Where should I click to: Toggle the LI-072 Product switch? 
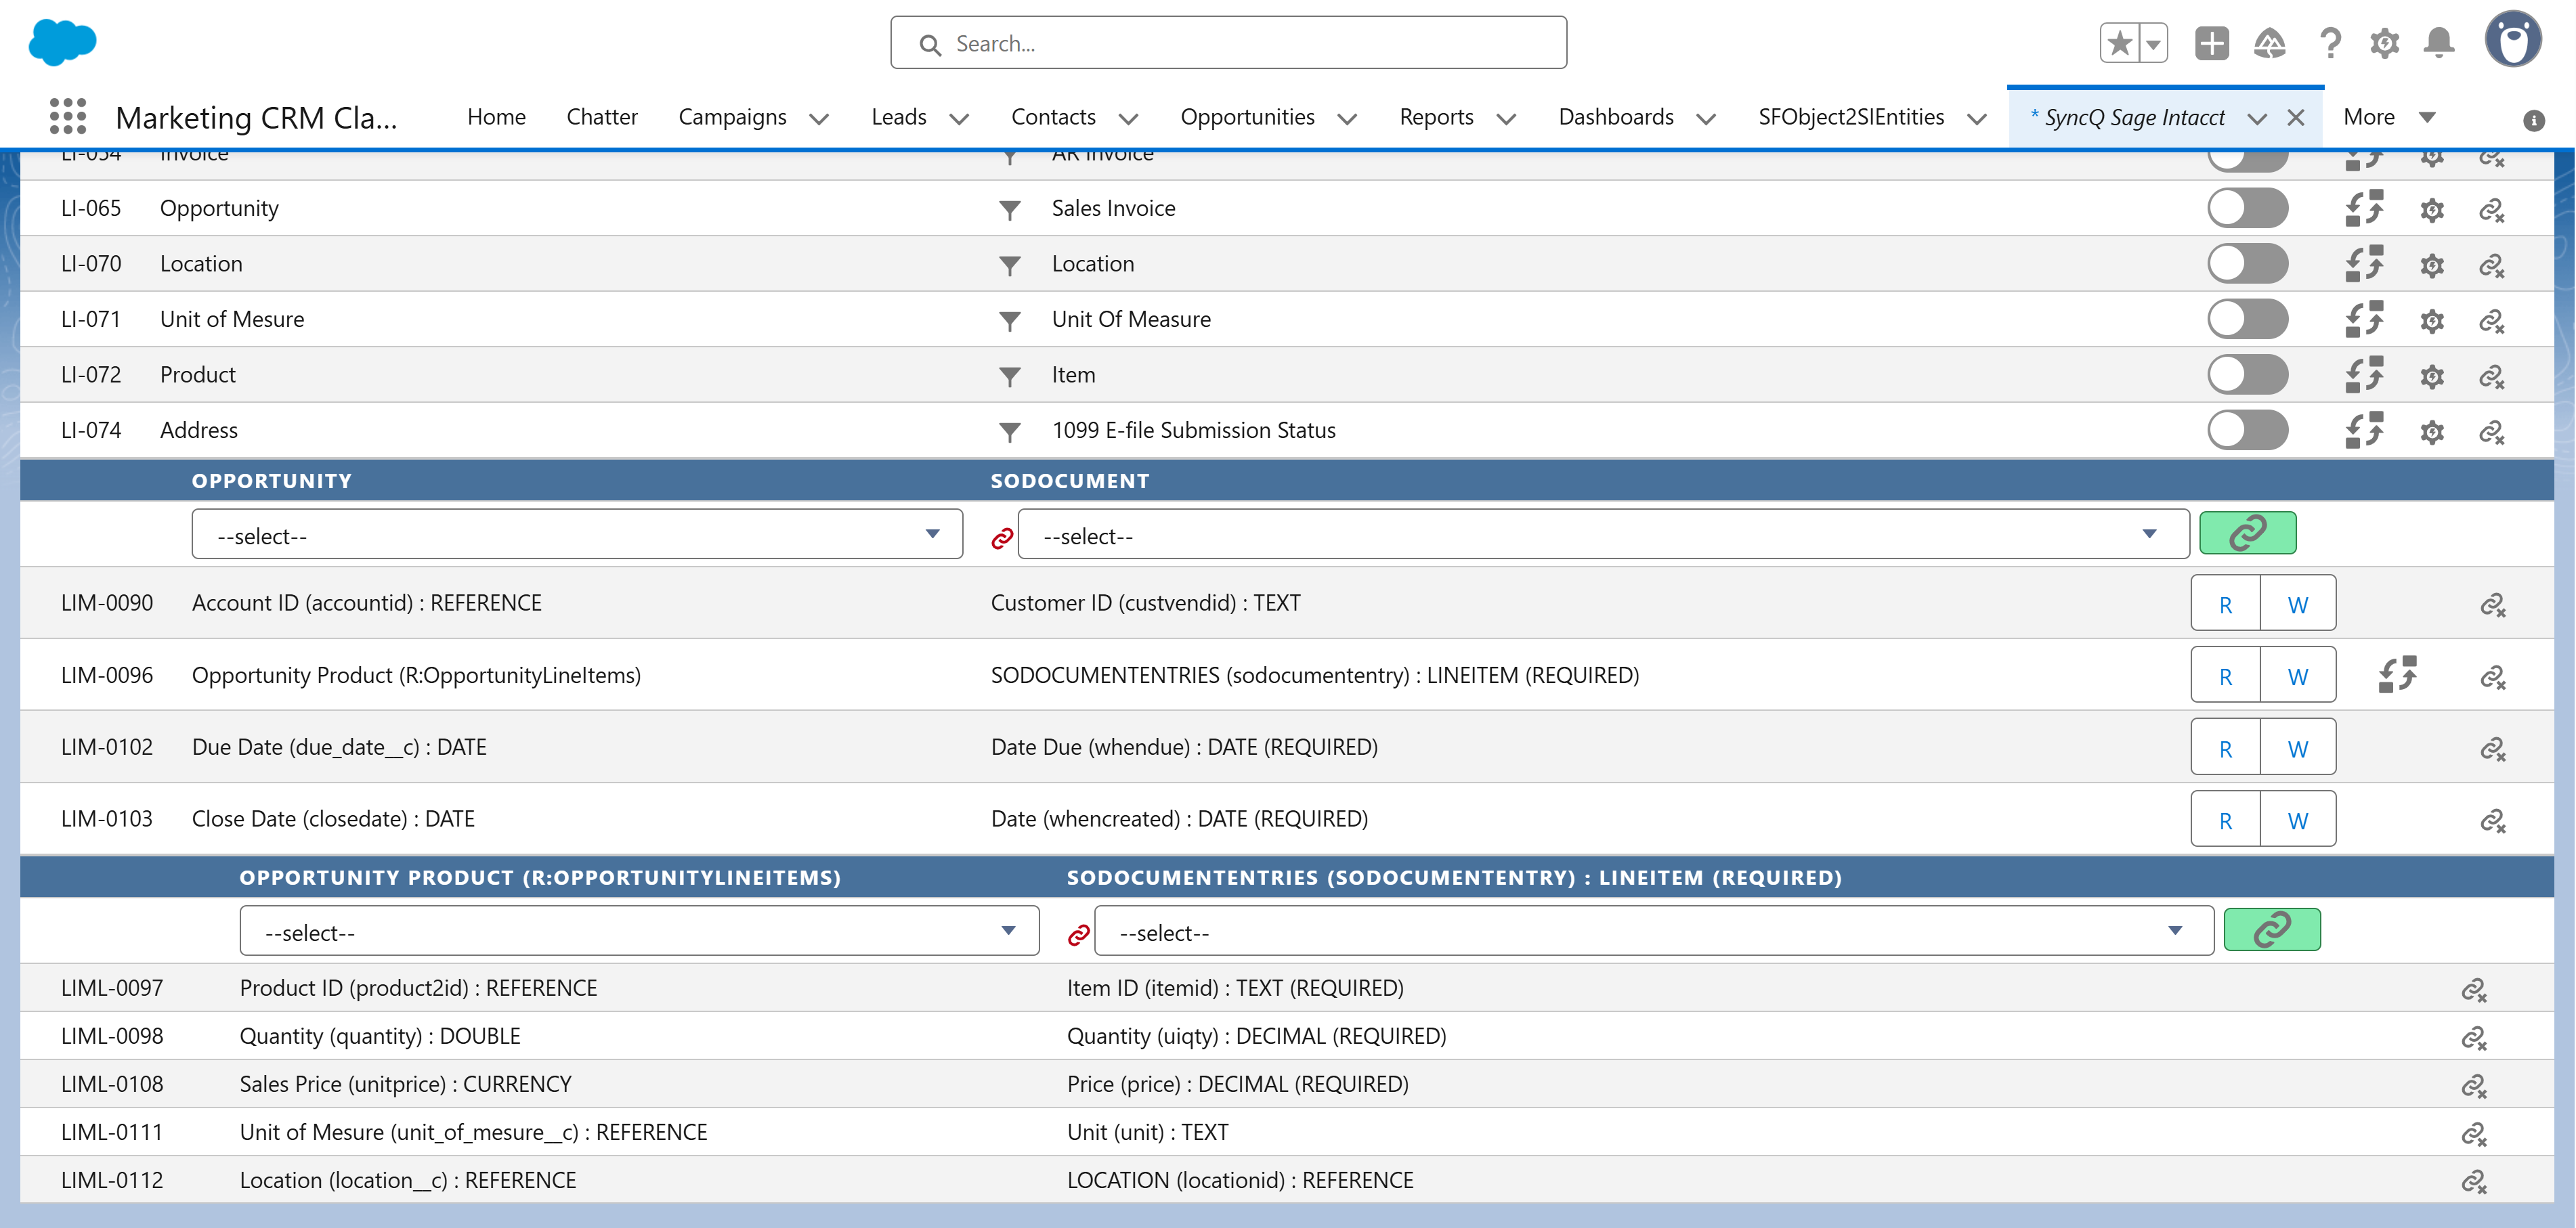(x=2247, y=375)
